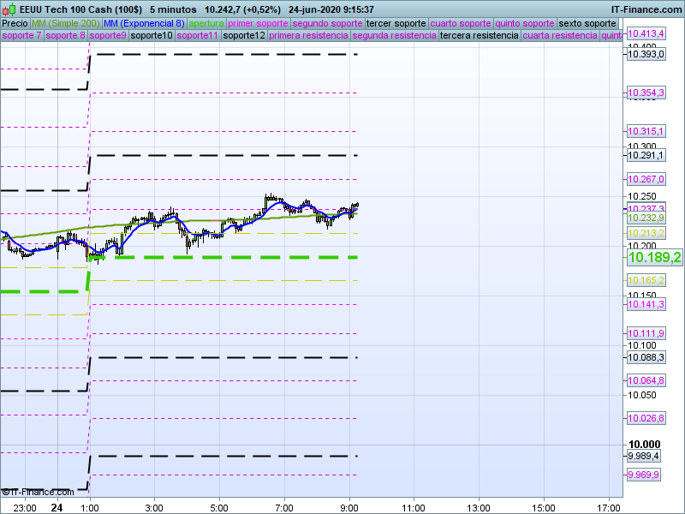
Task: Select the soporte 7 label
Action: click(x=21, y=36)
